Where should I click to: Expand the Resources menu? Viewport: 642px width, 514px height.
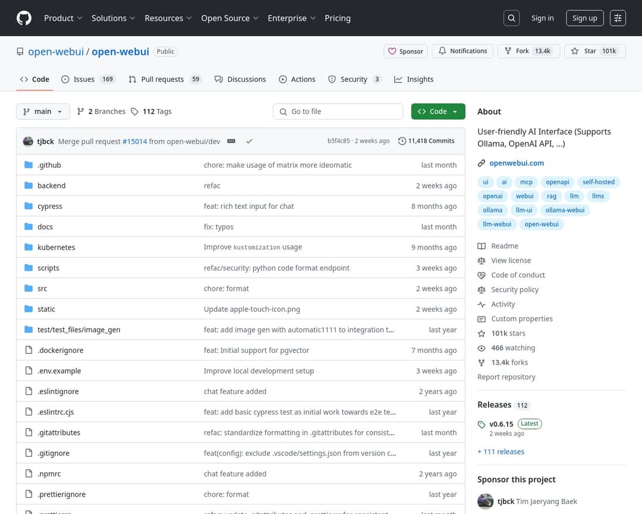(x=168, y=18)
